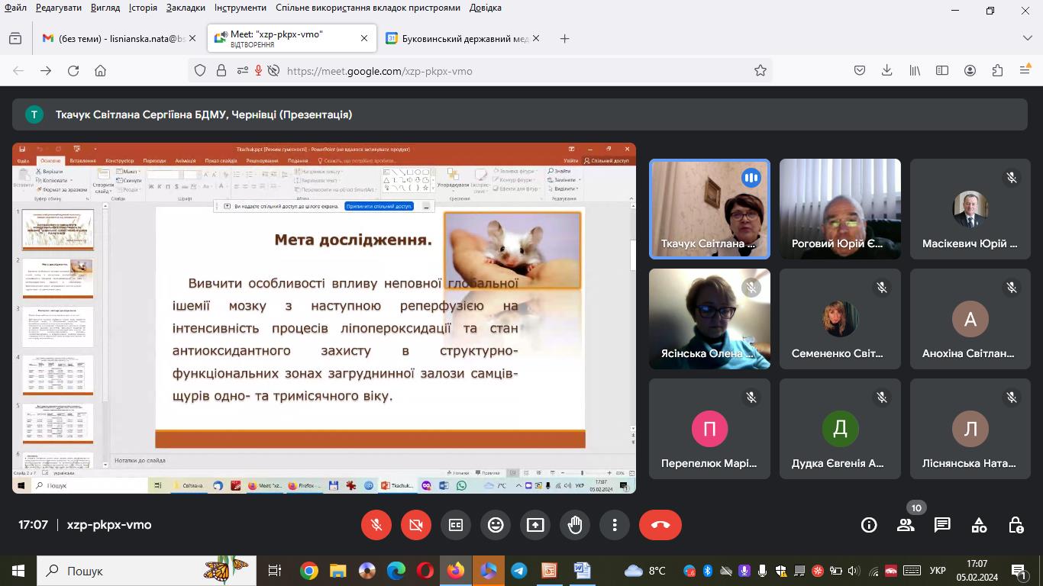Leave the call with the red button

click(x=660, y=525)
